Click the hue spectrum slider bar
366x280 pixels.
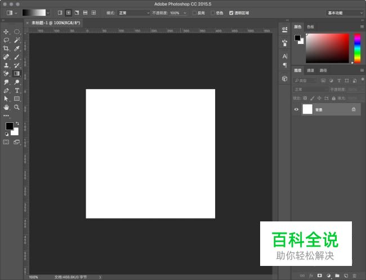357,48
